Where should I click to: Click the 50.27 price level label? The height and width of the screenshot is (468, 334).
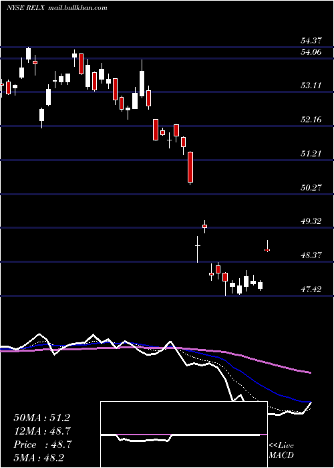point(311,187)
